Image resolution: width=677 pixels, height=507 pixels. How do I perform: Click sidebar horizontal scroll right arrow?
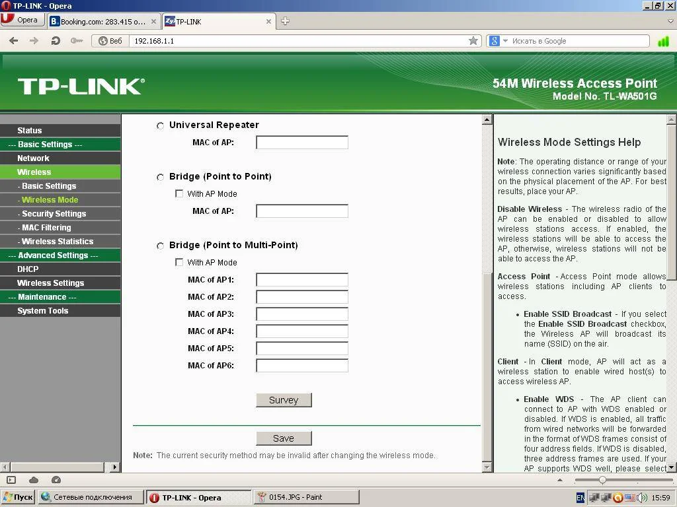pos(114,467)
